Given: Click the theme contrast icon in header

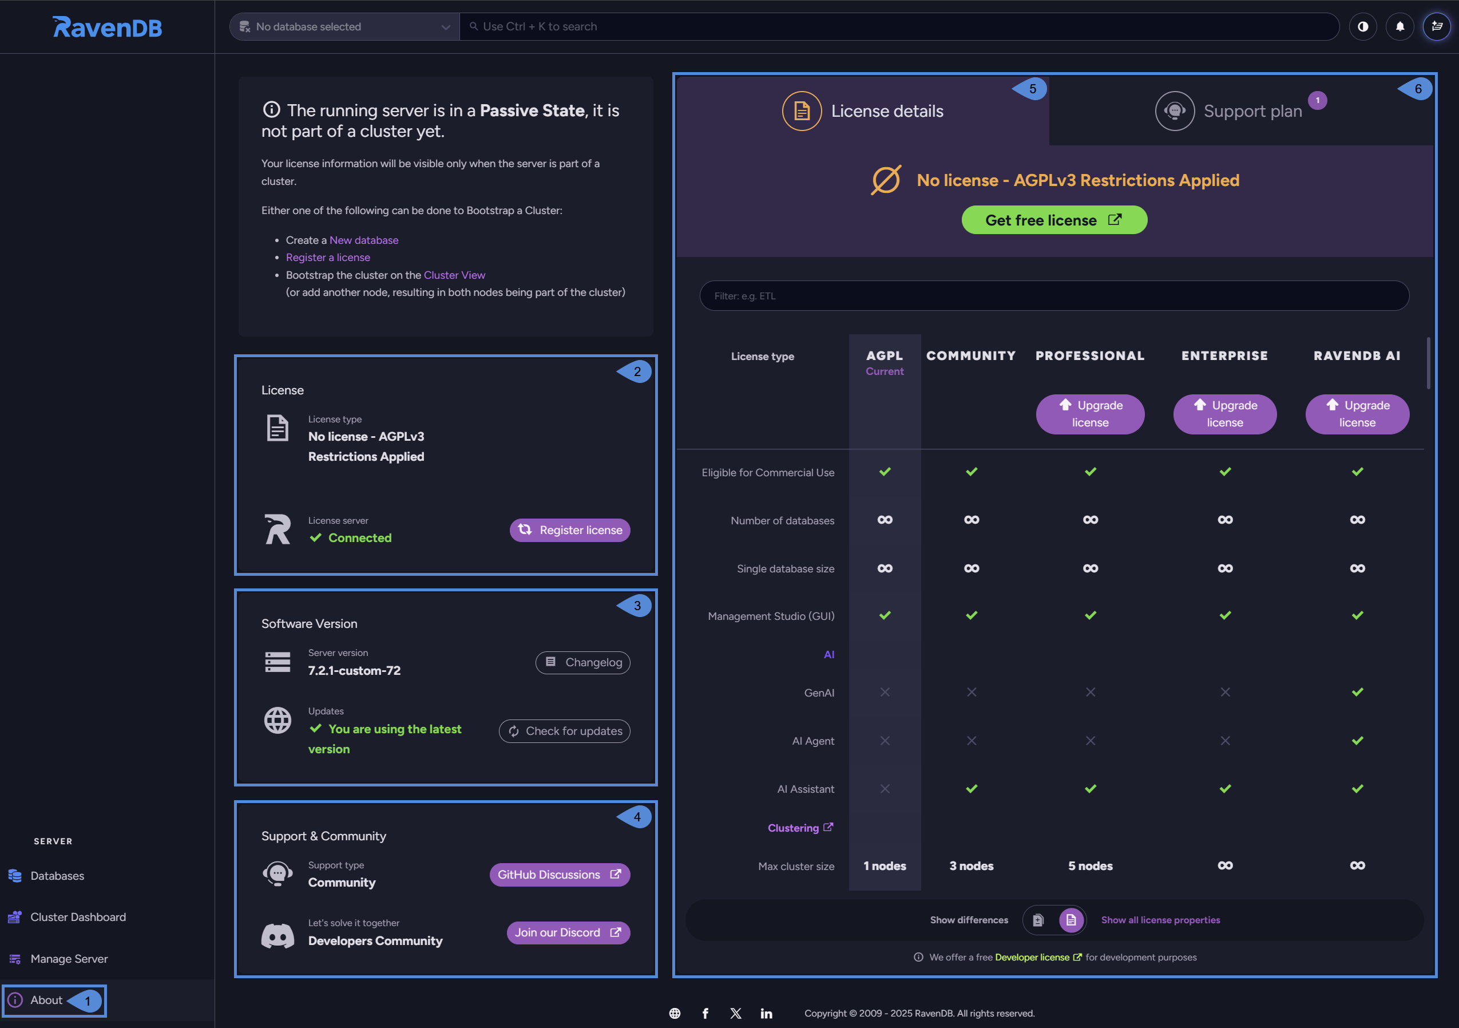Looking at the screenshot, I should [x=1362, y=27].
